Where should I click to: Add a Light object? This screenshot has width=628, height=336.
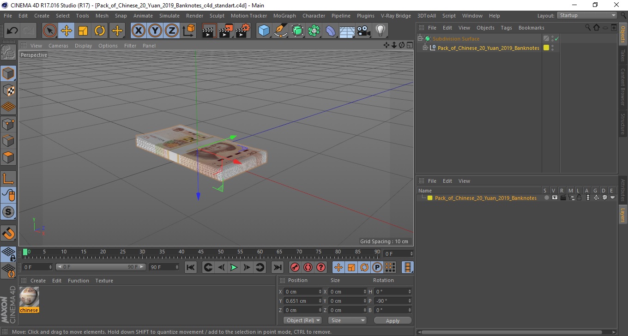pos(380,31)
